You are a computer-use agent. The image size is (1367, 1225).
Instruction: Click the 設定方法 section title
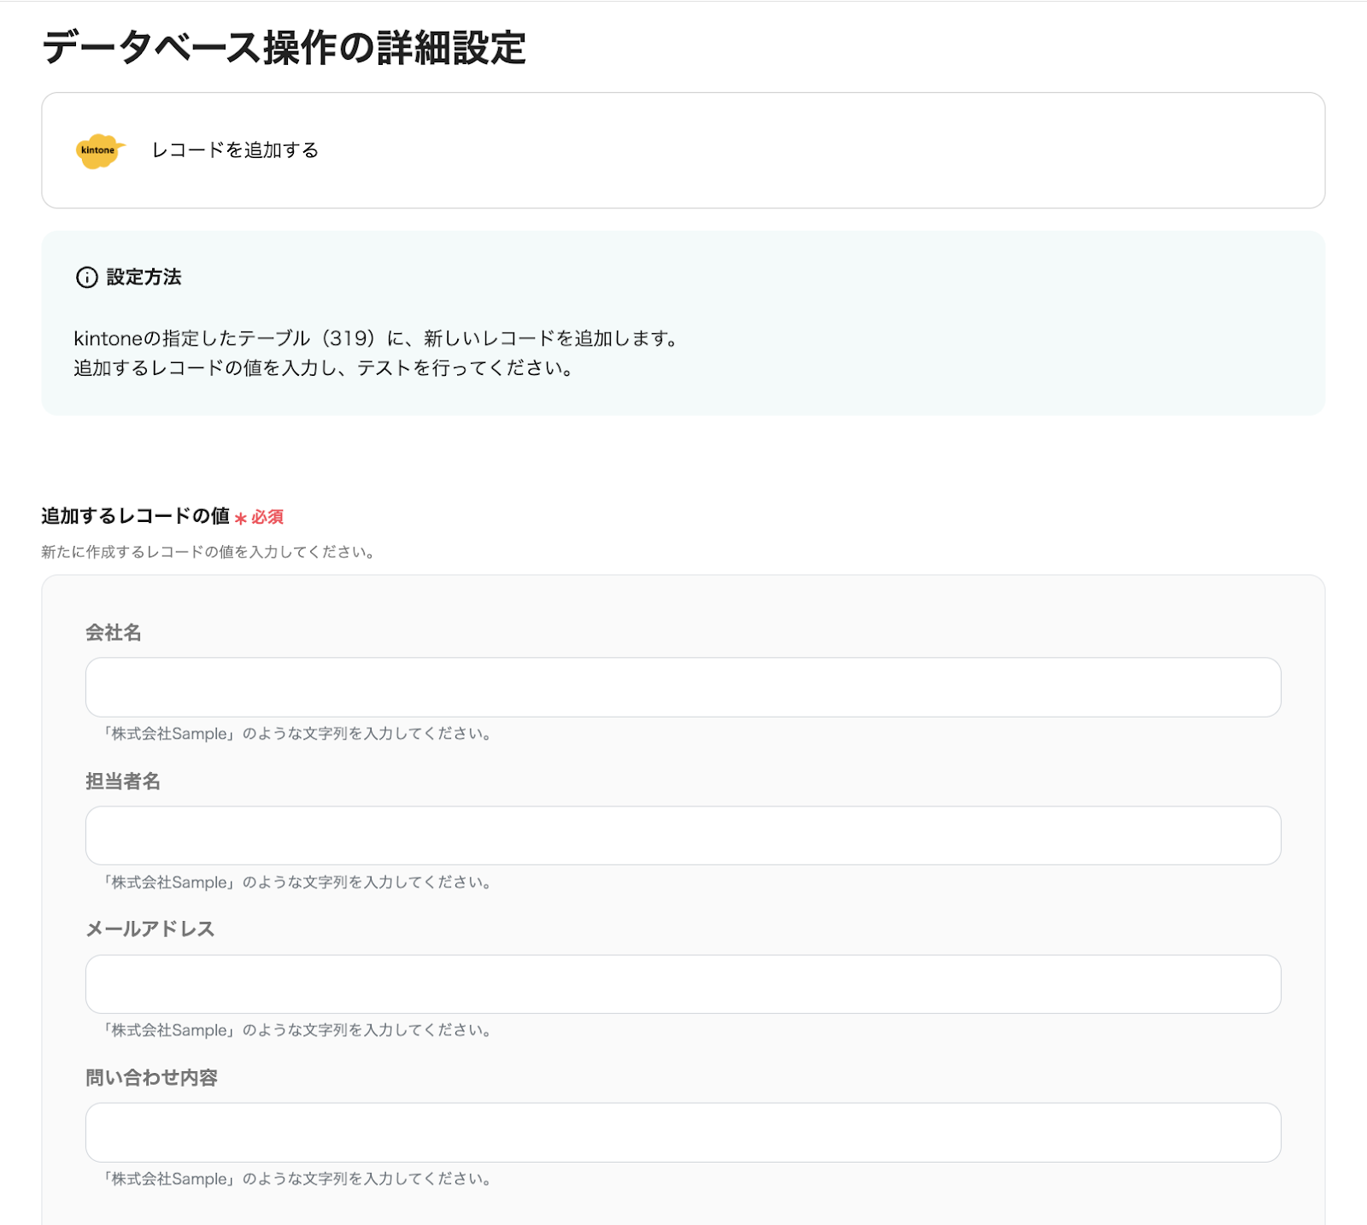pyautogui.click(x=144, y=278)
